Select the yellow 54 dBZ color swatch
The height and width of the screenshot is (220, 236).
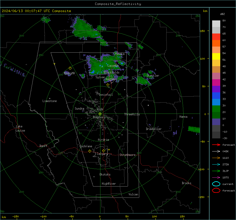click(216, 56)
